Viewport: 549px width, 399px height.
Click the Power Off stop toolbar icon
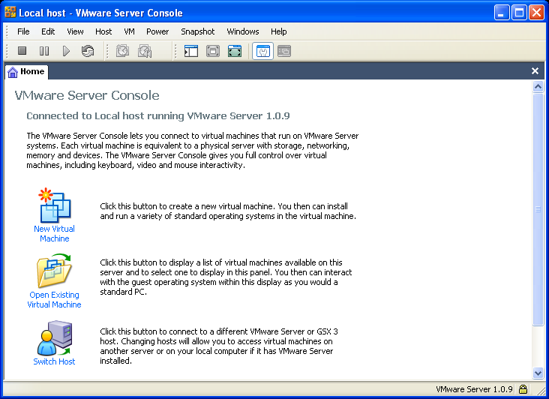point(22,51)
